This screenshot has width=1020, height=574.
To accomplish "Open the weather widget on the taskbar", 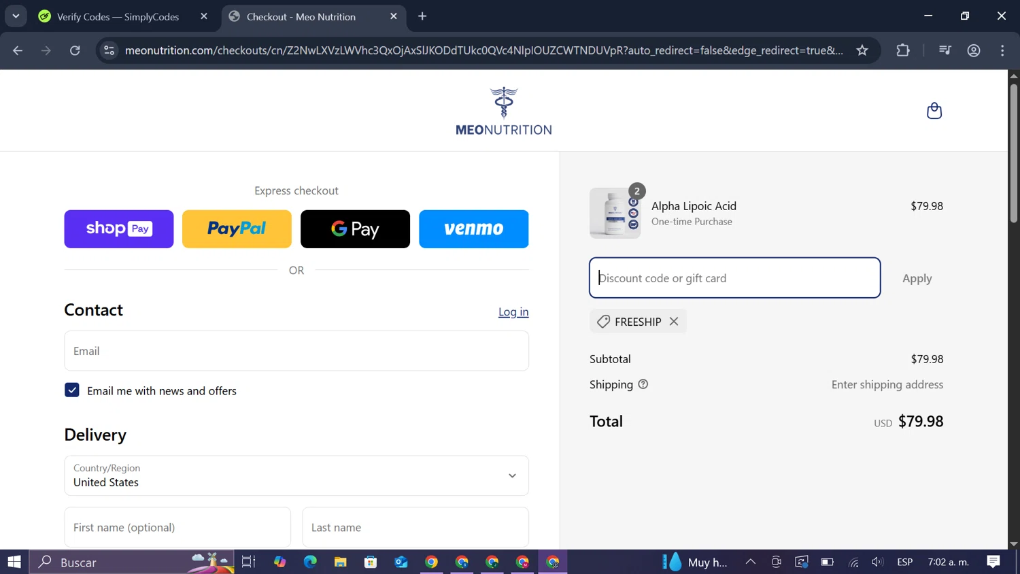I will click(695, 562).
